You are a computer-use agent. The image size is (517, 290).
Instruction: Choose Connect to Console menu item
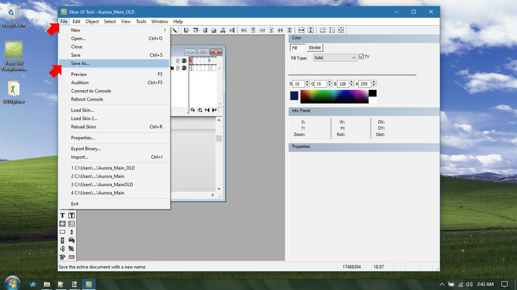[x=114, y=91]
